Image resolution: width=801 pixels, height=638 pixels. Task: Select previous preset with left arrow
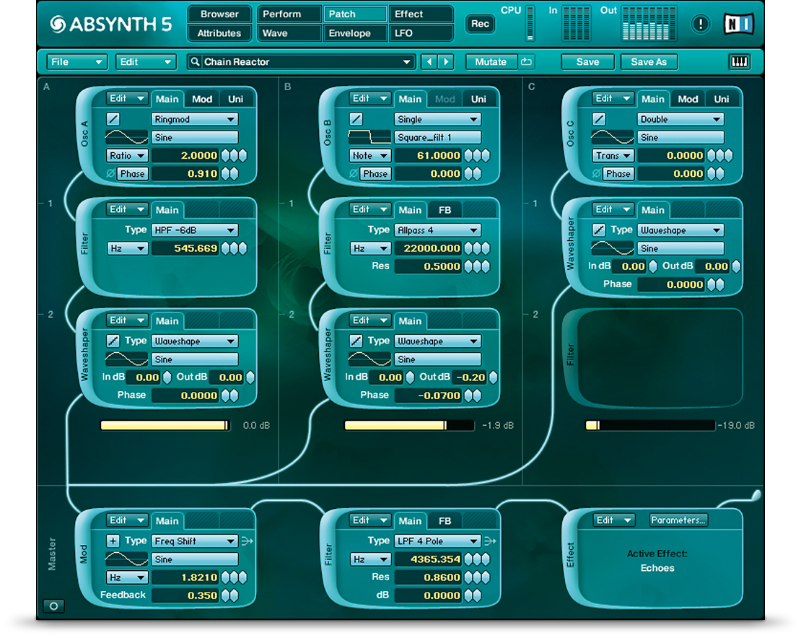(430, 62)
